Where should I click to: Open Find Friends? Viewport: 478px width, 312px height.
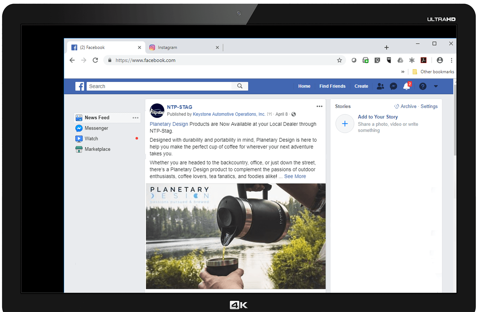tap(332, 86)
